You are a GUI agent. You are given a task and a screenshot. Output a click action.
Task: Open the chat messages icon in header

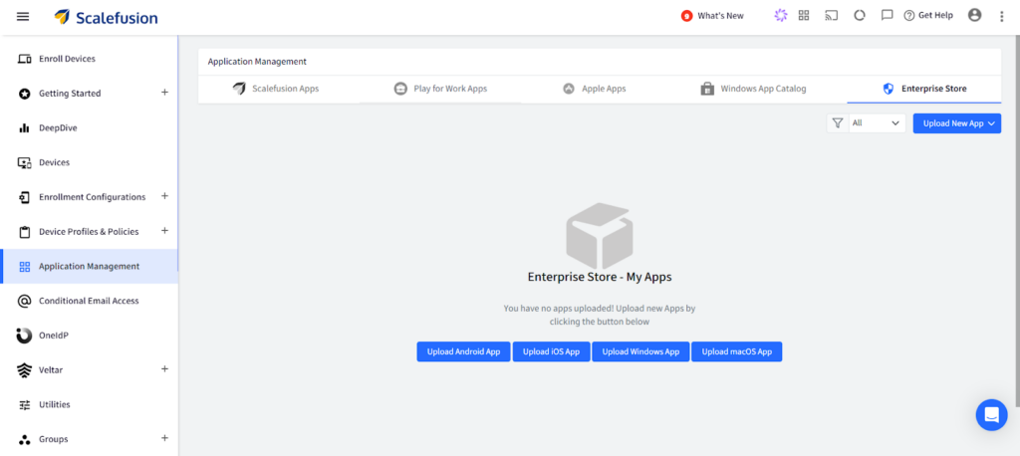pyautogui.click(x=887, y=16)
